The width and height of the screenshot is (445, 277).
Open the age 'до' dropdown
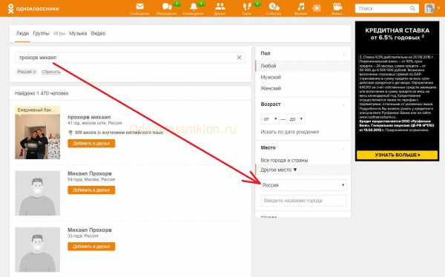click(x=296, y=119)
